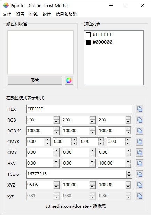Copy the TColor value
The width and height of the screenshot is (151, 215).
139,174
